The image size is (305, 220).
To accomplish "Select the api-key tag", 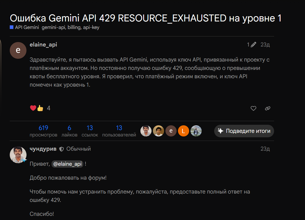I will pyautogui.click(x=91, y=27).
